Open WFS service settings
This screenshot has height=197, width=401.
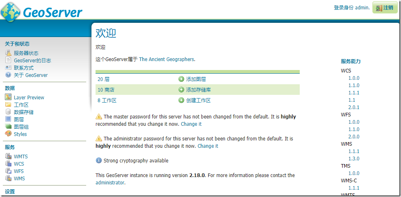tap(19, 171)
